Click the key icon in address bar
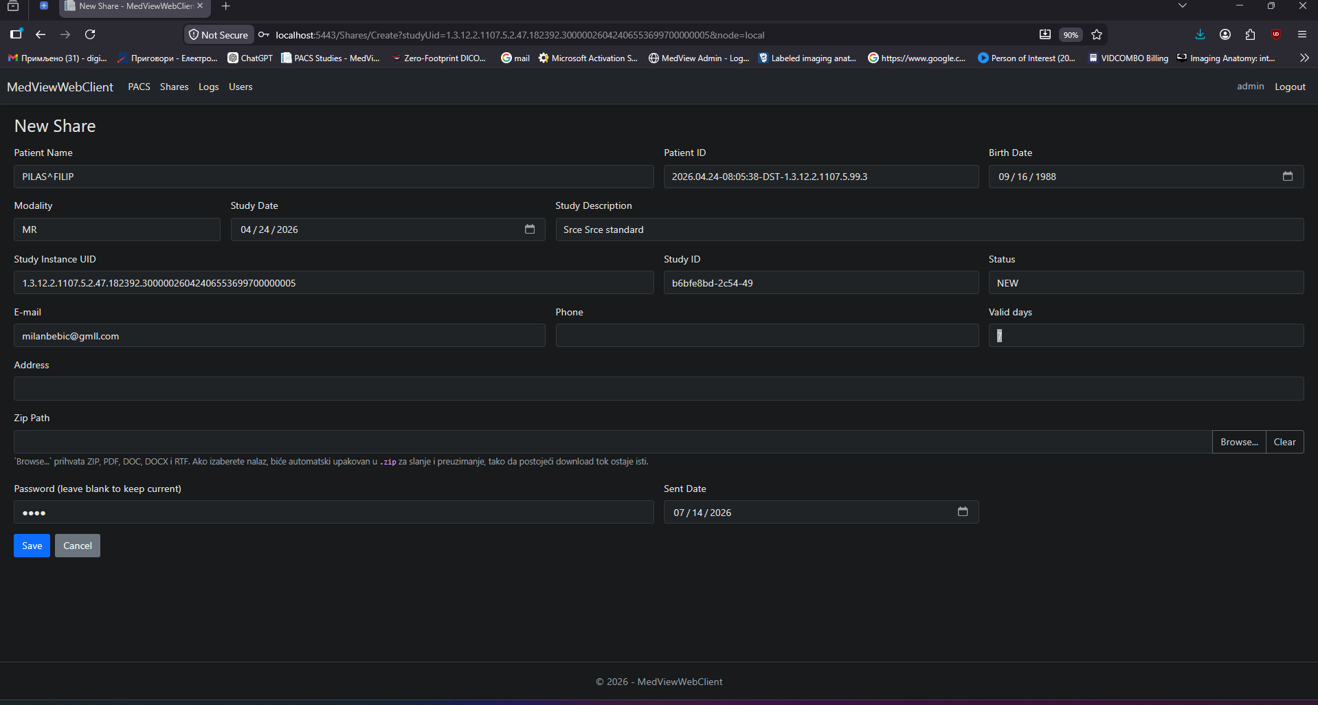 tap(264, 34)
